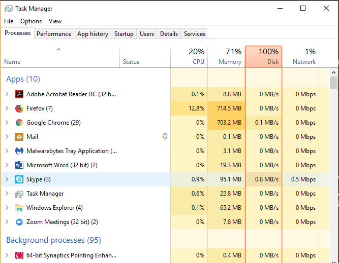
Task: Click Chrome memory value 703.2 MB
Action: click(x=229, y=123)
